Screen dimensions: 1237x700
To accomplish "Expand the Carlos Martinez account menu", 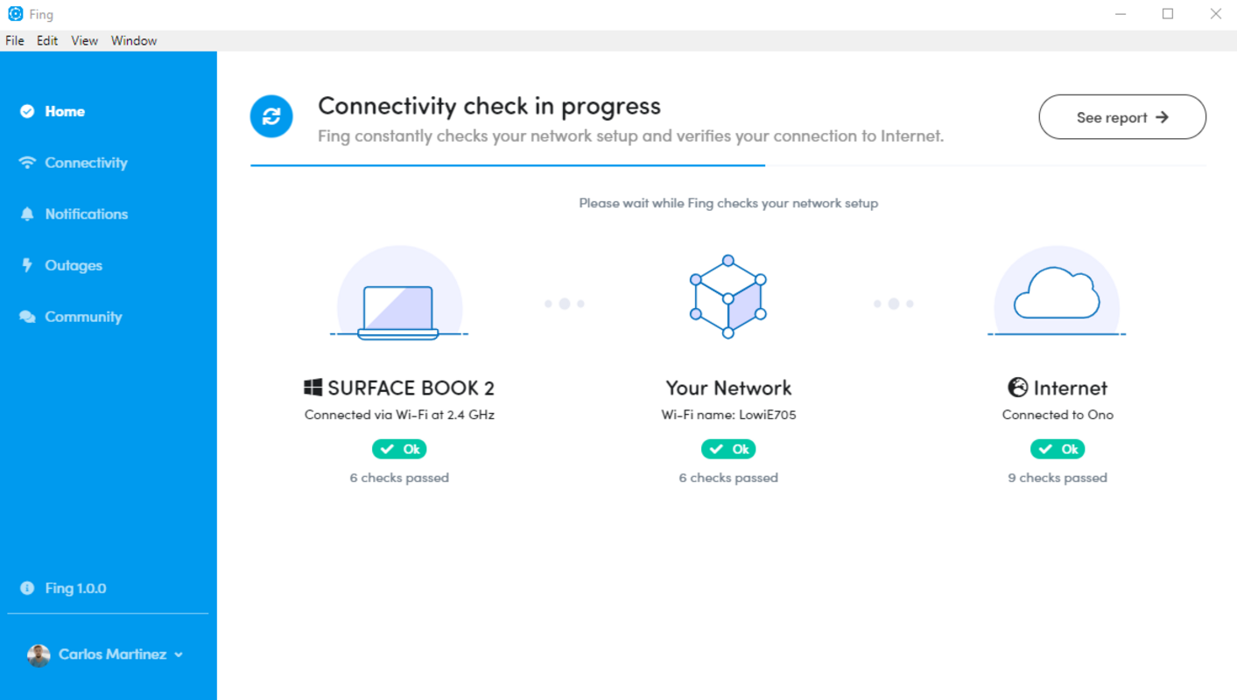I will point(179,654).
